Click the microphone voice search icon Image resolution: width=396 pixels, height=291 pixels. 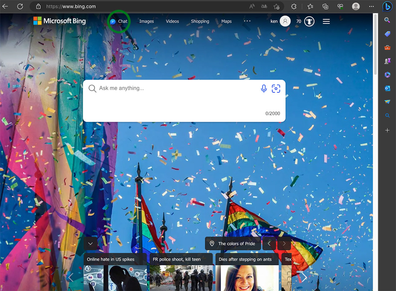(x=264, y=88)
